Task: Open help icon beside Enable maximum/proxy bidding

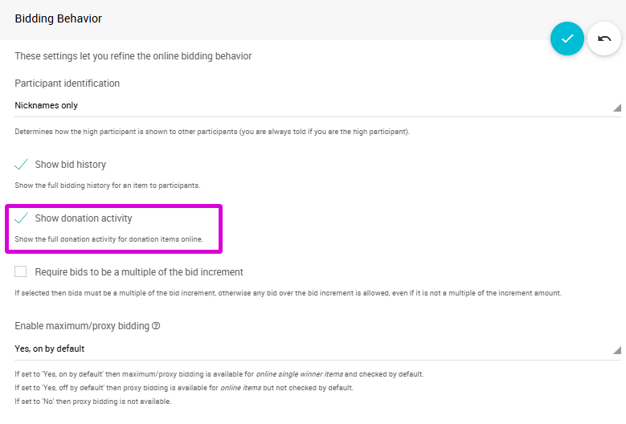Action: [157, 326]
